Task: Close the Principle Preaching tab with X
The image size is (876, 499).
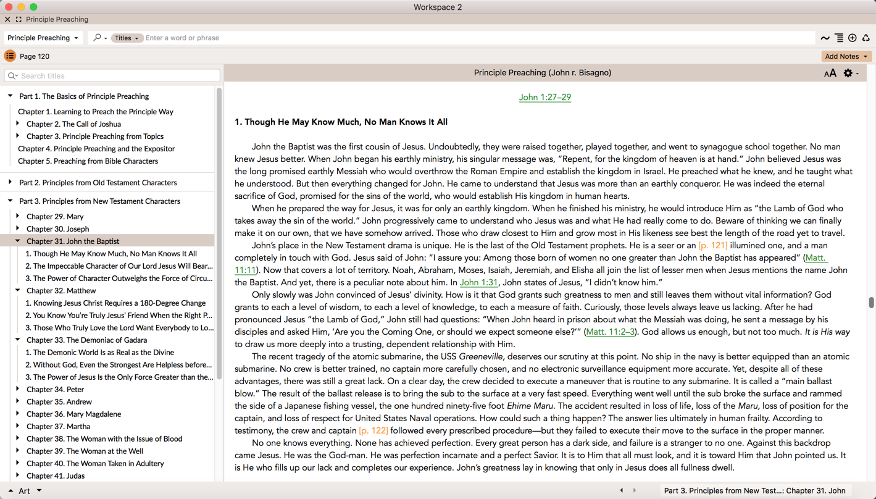Action: pos(7,19)
